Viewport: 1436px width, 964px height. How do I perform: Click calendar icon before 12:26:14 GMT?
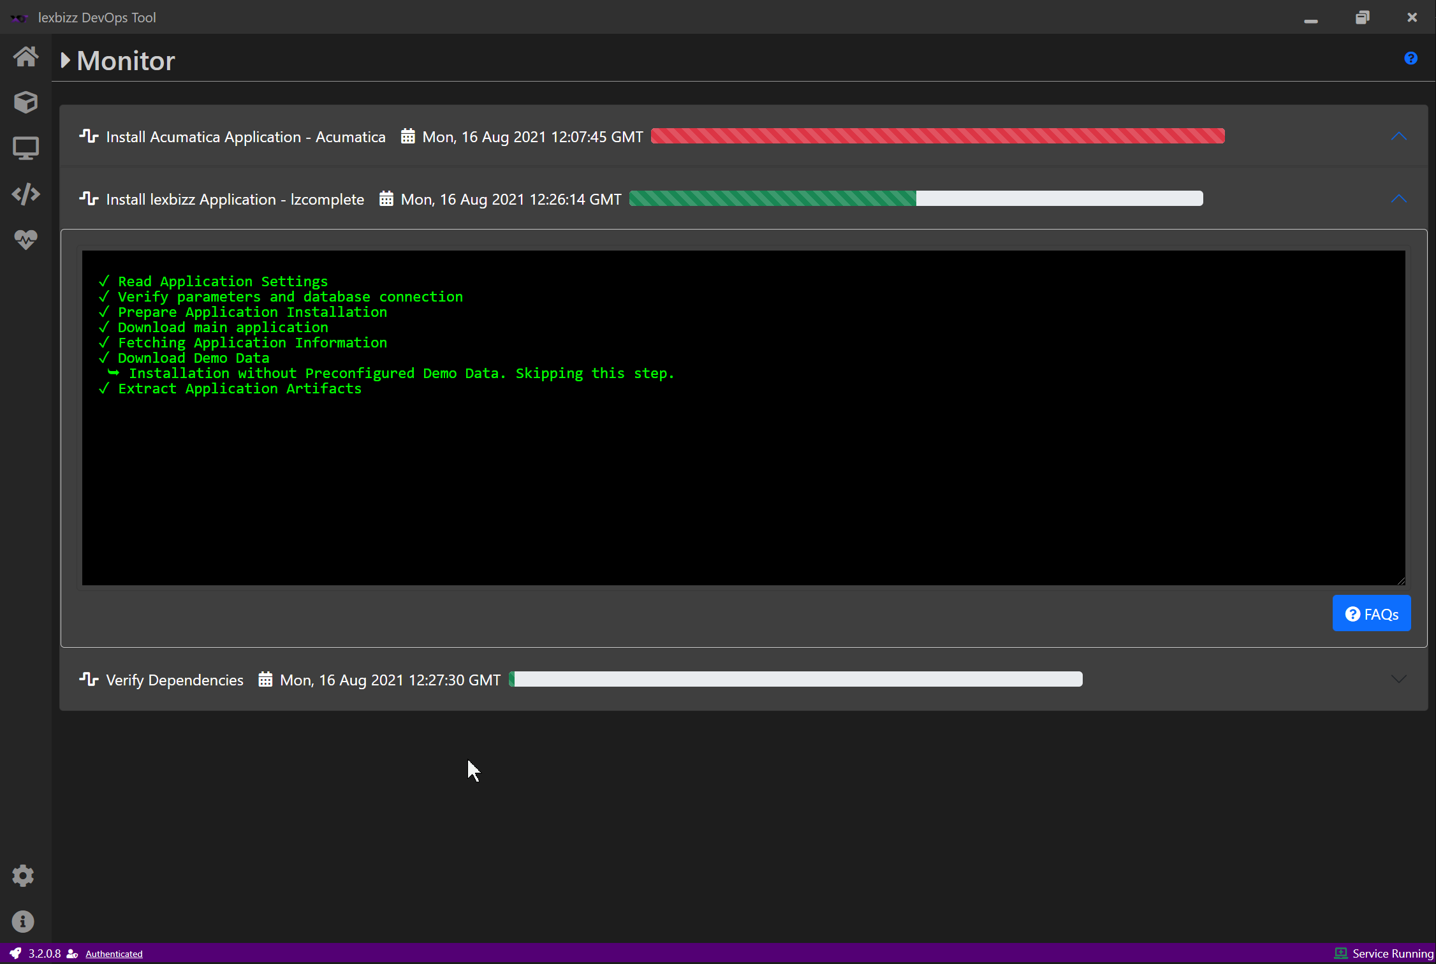click(386, 199)
